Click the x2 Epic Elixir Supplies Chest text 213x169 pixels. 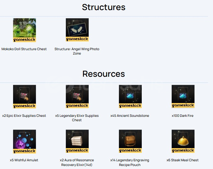coord(24,116)
